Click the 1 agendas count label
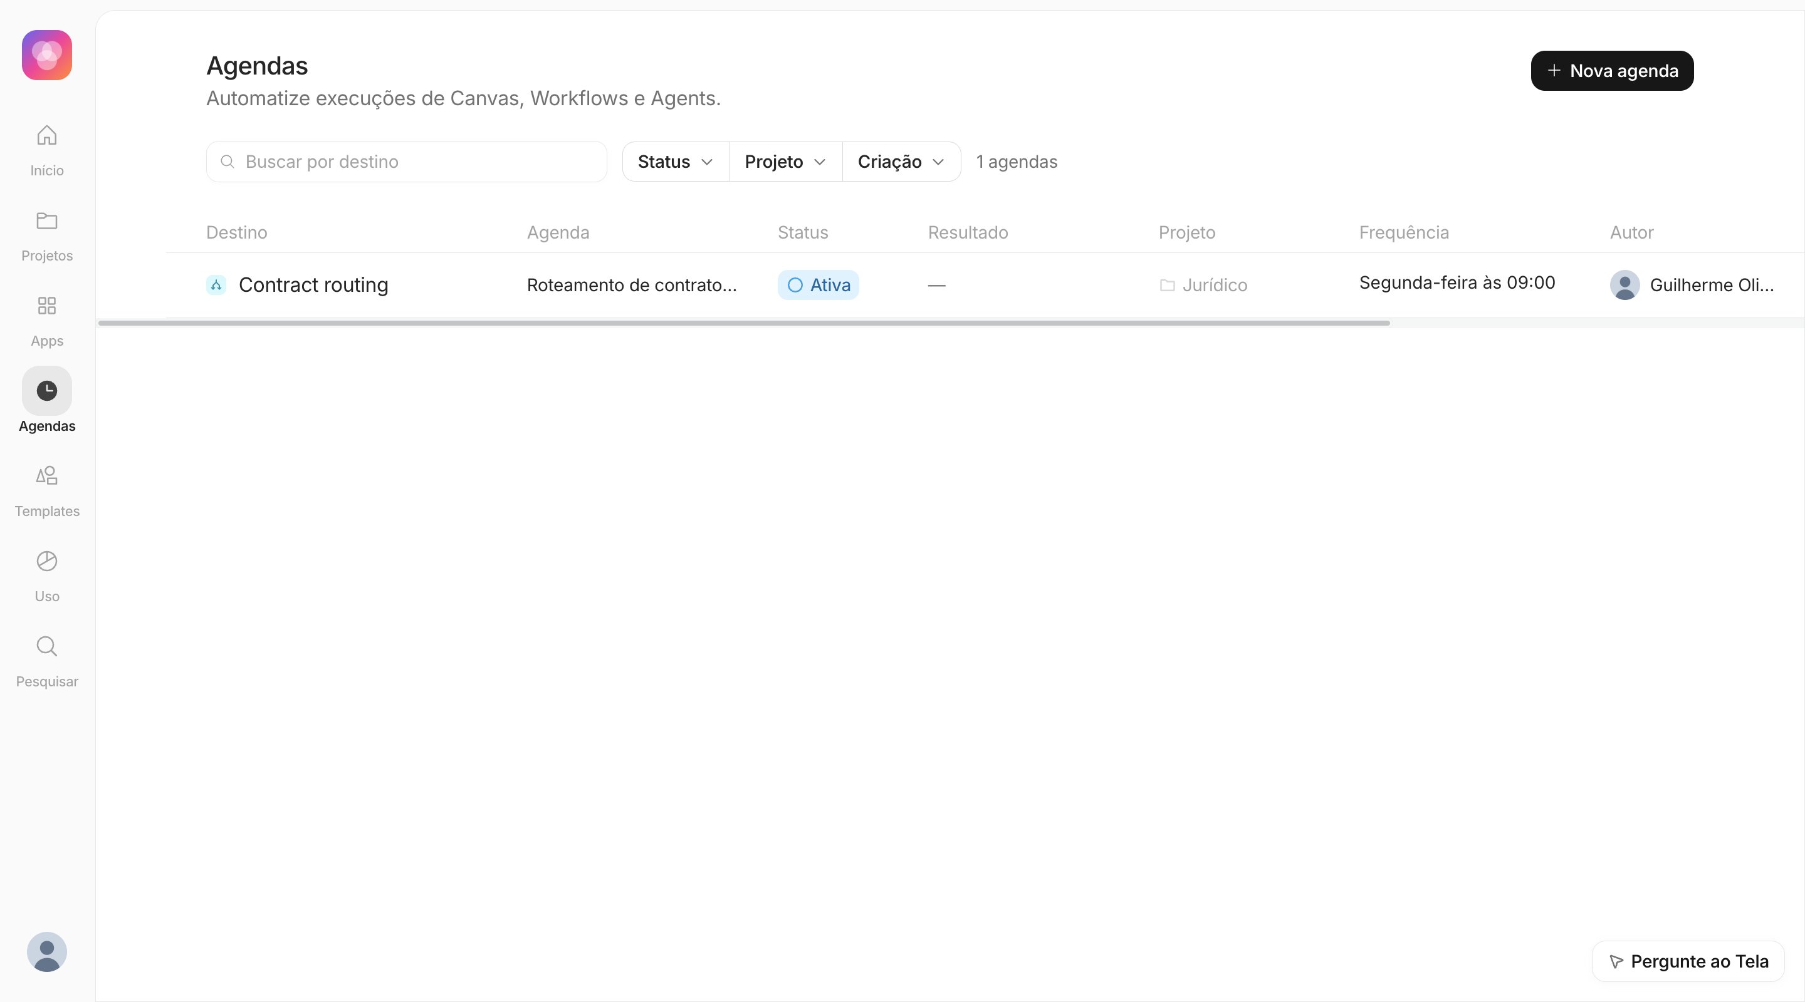The width and height of the screenshot is (1805, 1002). pos(1017,162)
